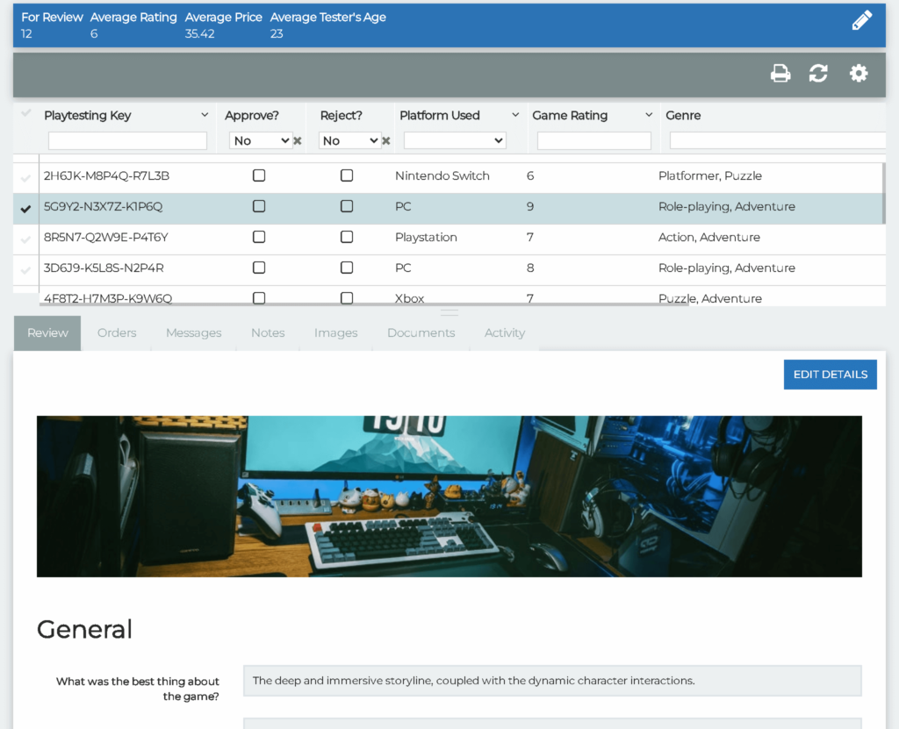Viewport: 899px width, 729px height.
Task: Select row 8R5N7-Q2W9E-P4T6Y using its checkmark
Action: click(x=26, y=239)
